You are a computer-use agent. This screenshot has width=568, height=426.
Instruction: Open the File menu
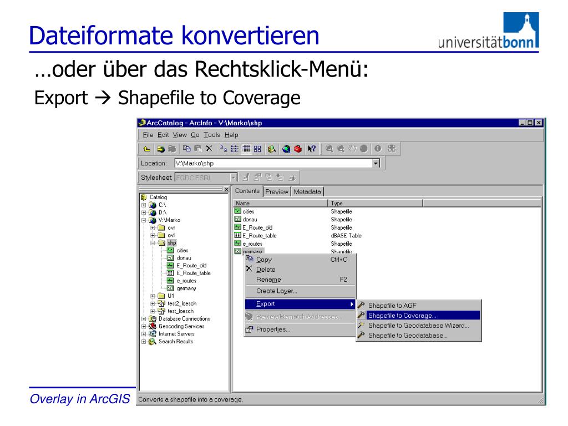pos(148,135)
